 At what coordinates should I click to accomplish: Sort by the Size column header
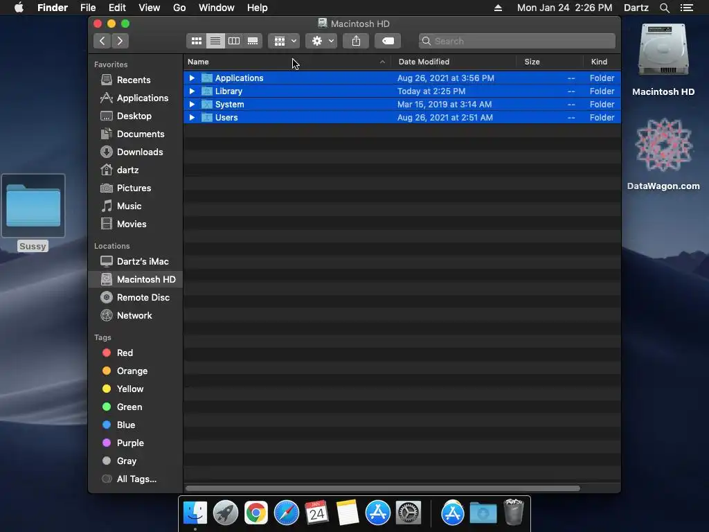pos(532,62)
